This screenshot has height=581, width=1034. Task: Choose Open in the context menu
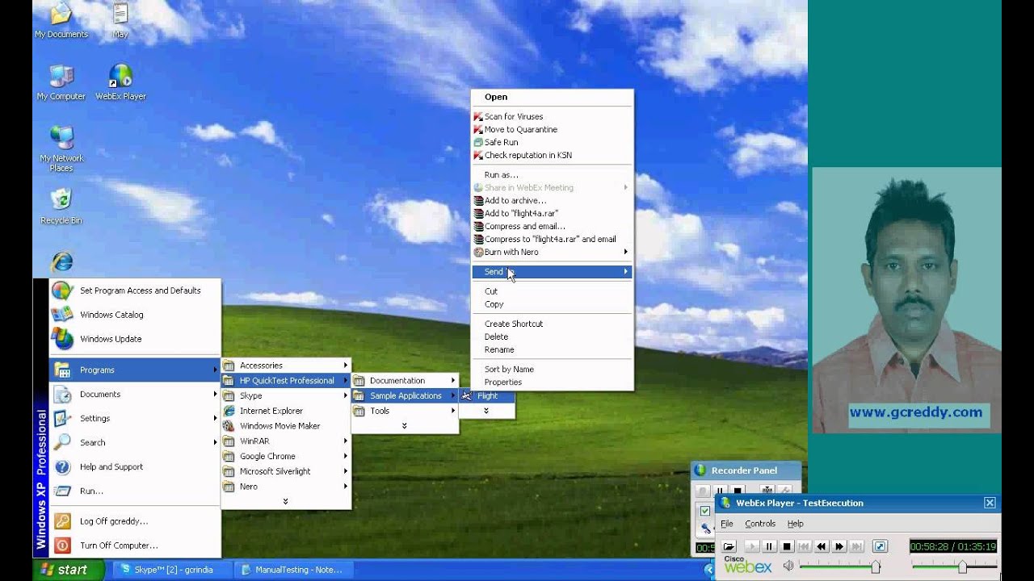552,97
